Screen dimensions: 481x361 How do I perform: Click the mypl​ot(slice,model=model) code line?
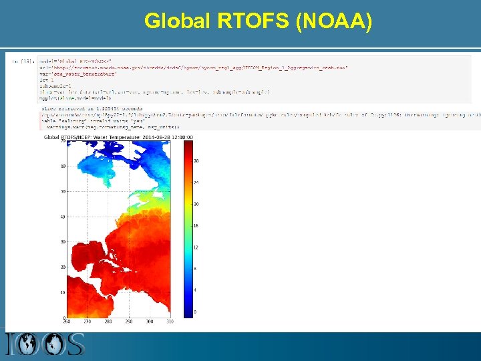[x=75, y=98]
